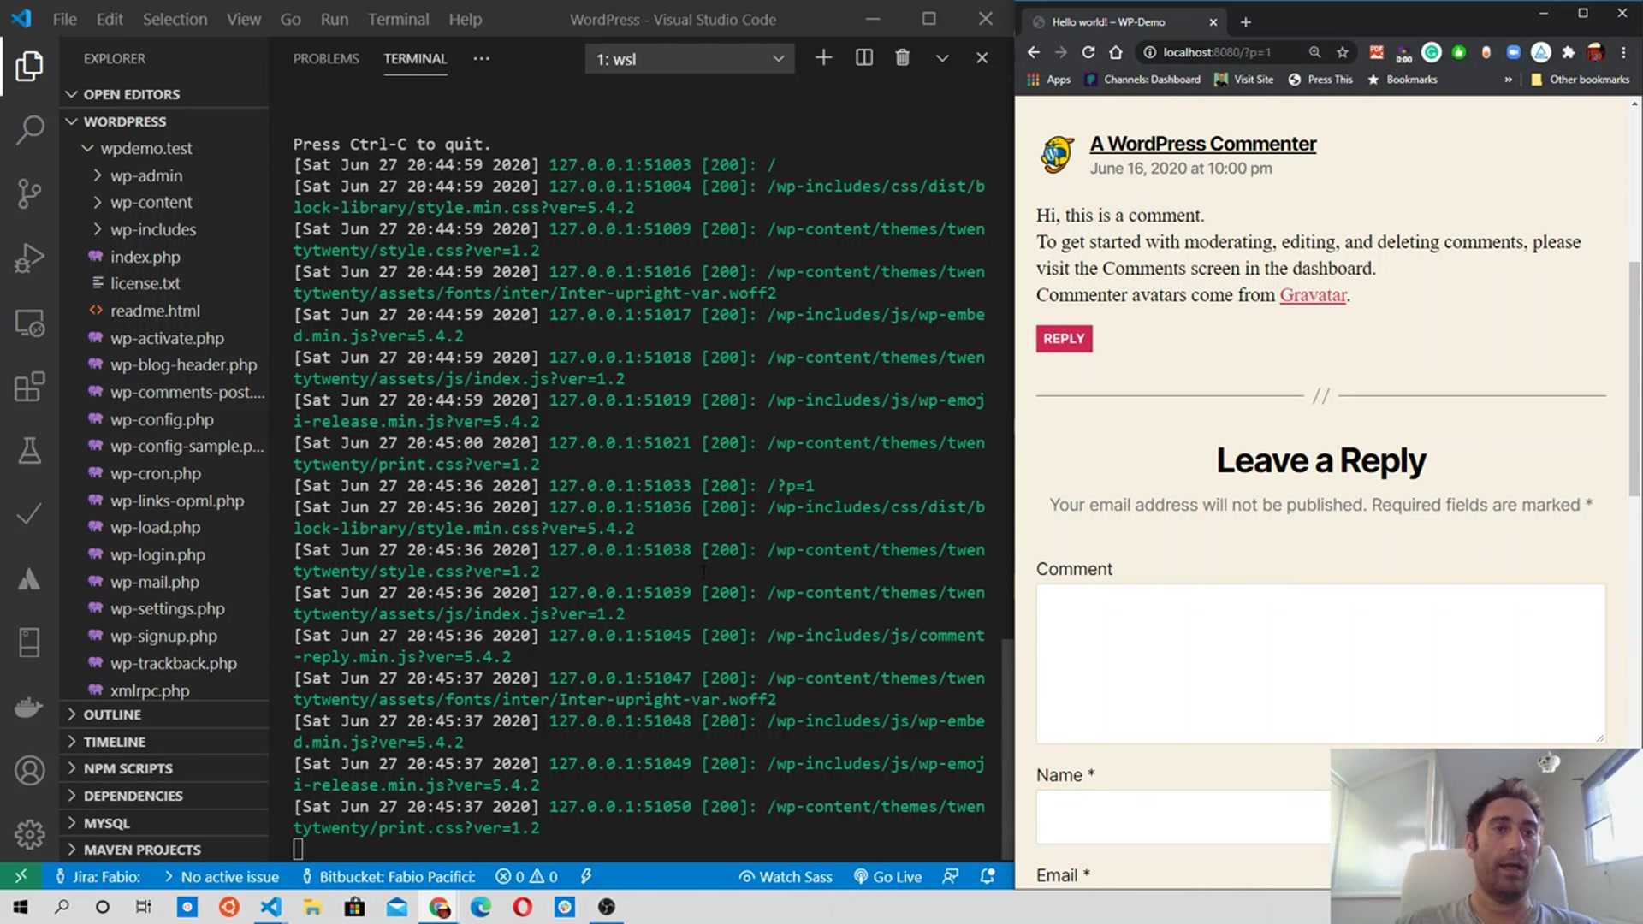Click Go Live status bar icon

click(890, 875)
